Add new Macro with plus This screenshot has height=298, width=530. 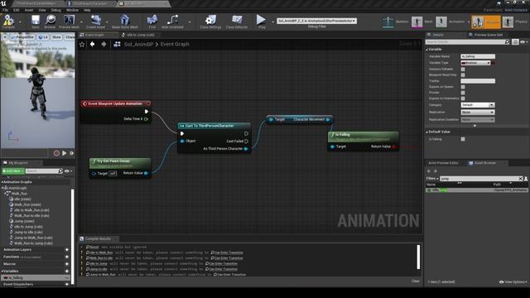(x=67, y=264)
